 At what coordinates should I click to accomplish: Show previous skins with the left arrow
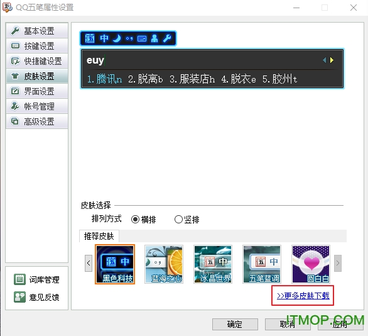(x=89, y=263)
